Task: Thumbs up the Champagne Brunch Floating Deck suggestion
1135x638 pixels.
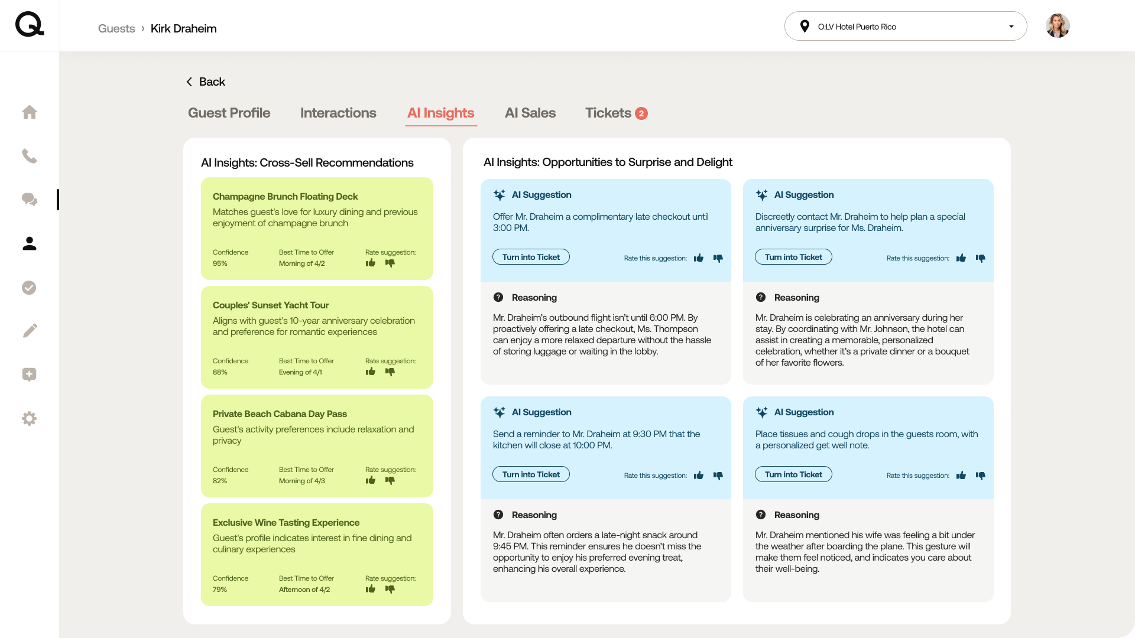Action: 371,263
